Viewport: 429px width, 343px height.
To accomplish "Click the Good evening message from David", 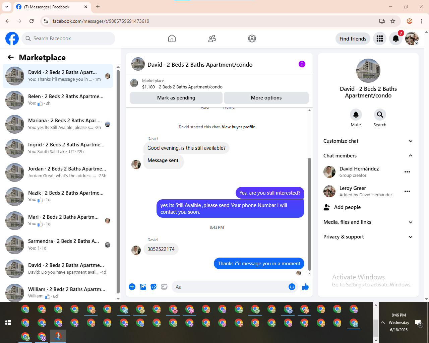I will tap(187, 148).
